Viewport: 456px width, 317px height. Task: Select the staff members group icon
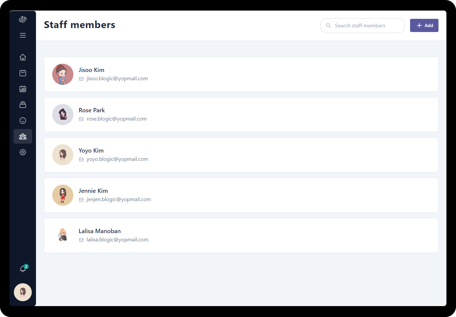(23, 136)
